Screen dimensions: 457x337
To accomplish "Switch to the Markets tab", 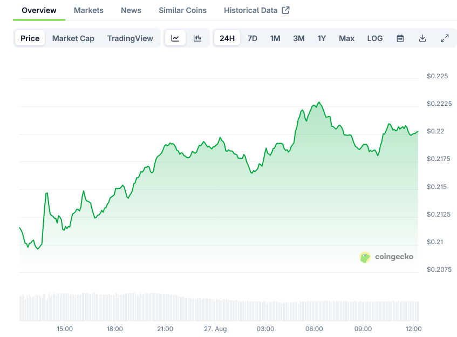I will (x=88, y=10).
